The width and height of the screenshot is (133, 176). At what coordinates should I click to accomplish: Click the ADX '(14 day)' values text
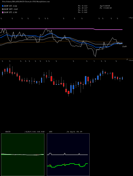(x=74, y=132)
